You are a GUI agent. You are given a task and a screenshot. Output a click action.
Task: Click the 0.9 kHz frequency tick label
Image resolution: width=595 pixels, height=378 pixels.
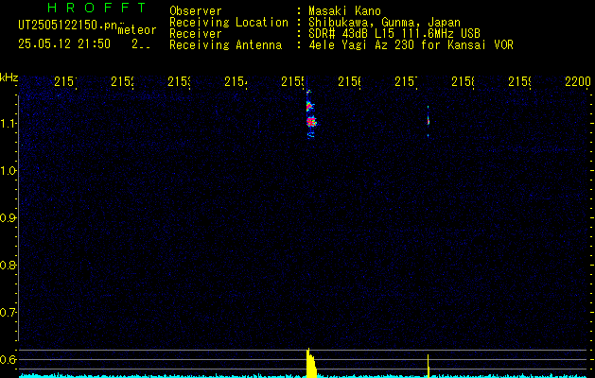[x=8, y=217]
